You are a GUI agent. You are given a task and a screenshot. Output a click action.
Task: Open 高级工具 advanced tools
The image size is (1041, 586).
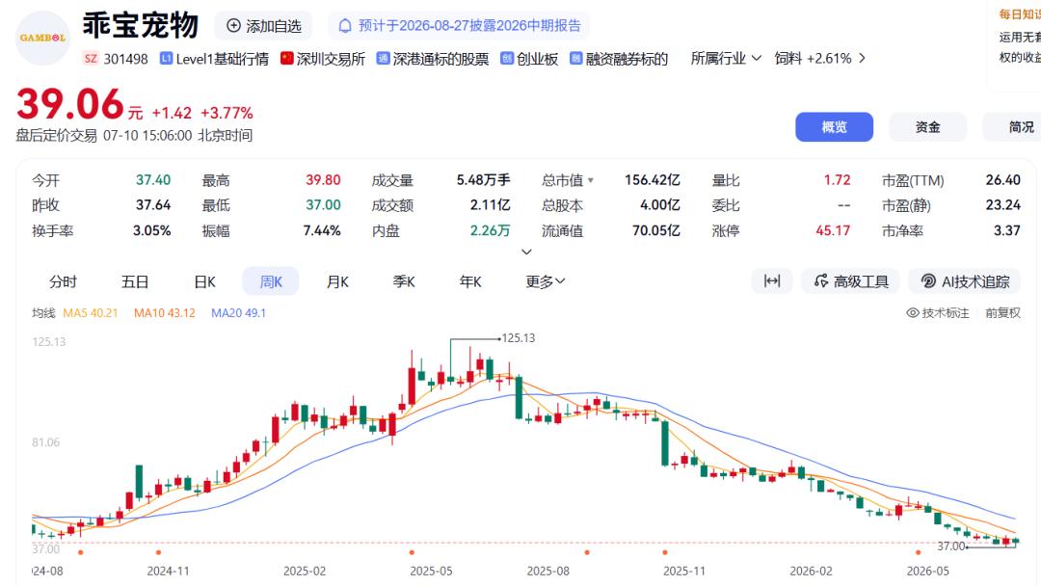pos(850,281)
